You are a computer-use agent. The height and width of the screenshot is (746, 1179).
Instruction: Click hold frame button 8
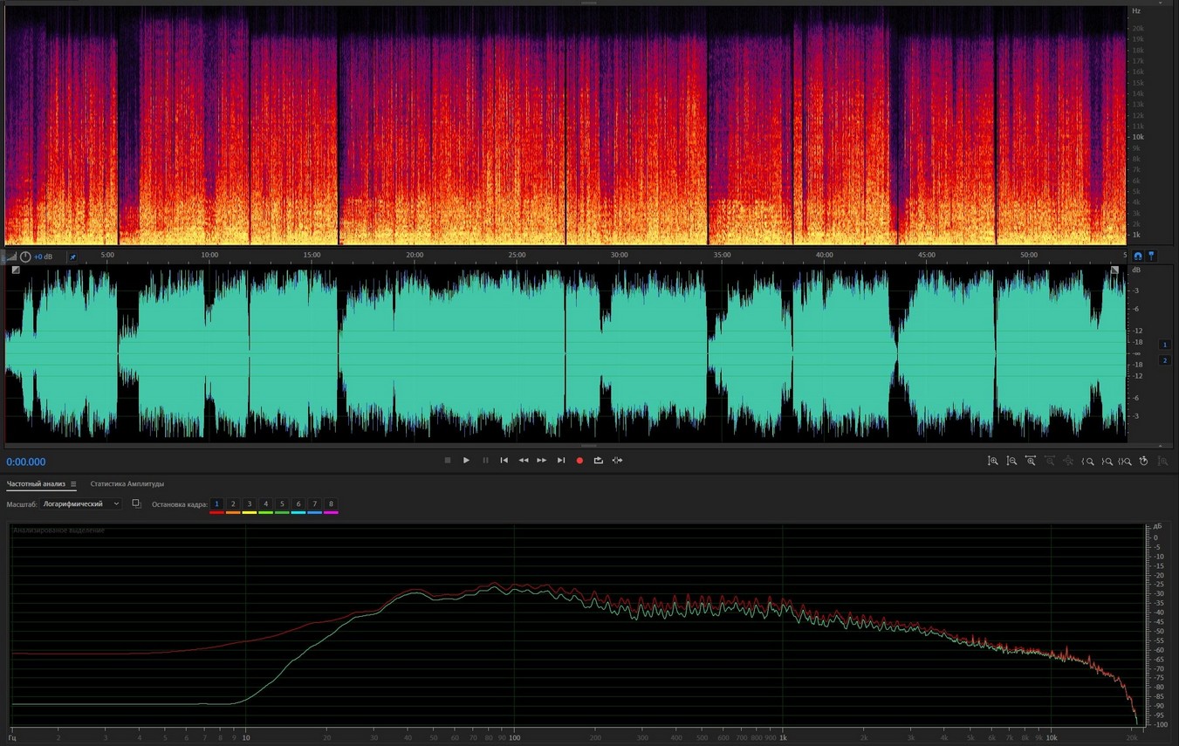pos(331,504)
